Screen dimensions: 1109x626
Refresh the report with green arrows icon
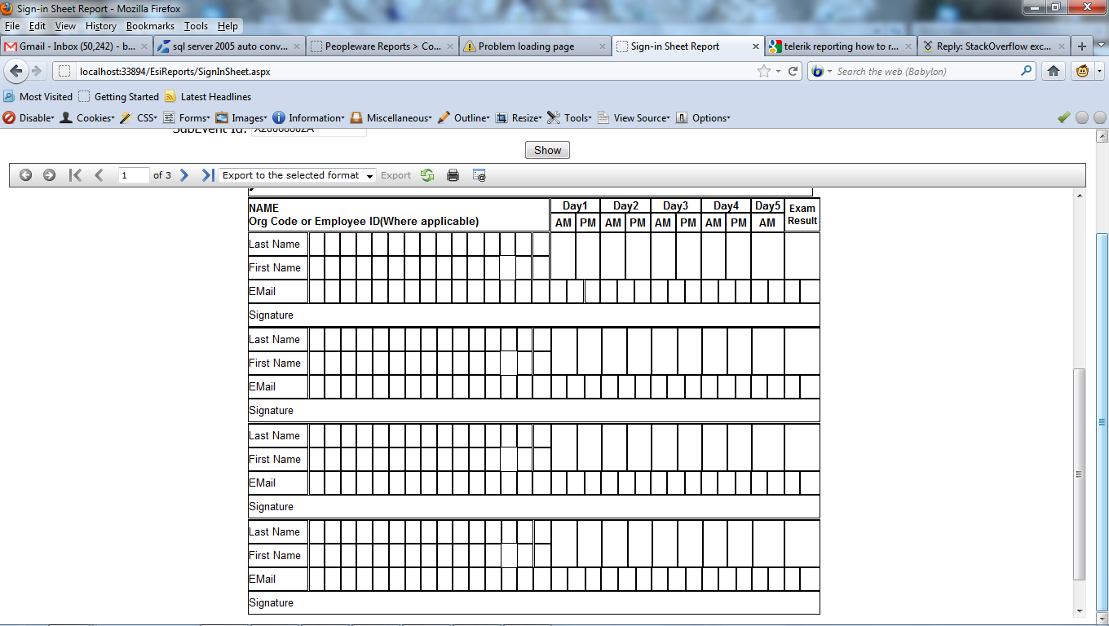(427, 175)
